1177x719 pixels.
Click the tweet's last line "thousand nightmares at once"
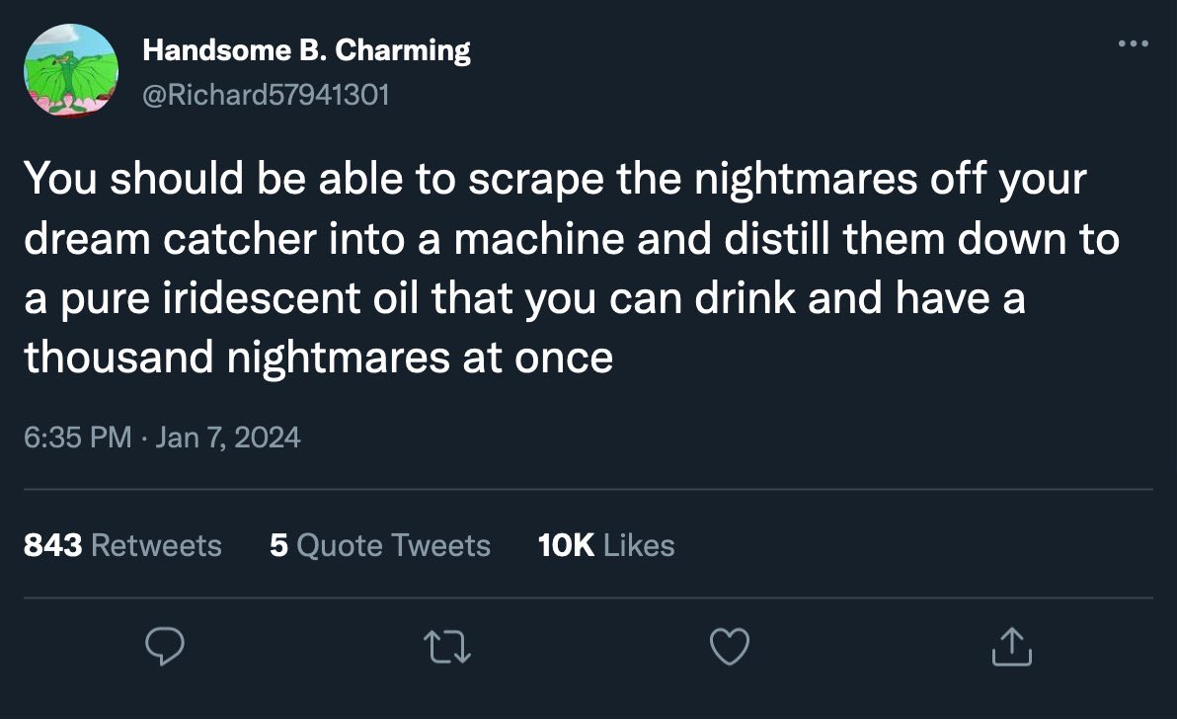pos(318,357)
